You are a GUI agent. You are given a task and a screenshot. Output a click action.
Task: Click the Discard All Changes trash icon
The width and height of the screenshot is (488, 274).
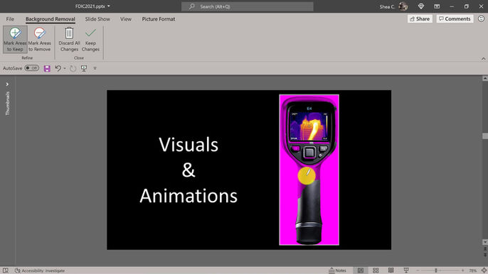pyautogui.click(x=69, y=33)
